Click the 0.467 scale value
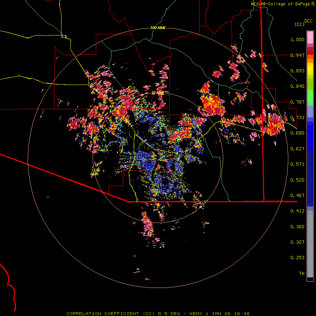Screen dimensions: 316x316 [x=297, y=196]
